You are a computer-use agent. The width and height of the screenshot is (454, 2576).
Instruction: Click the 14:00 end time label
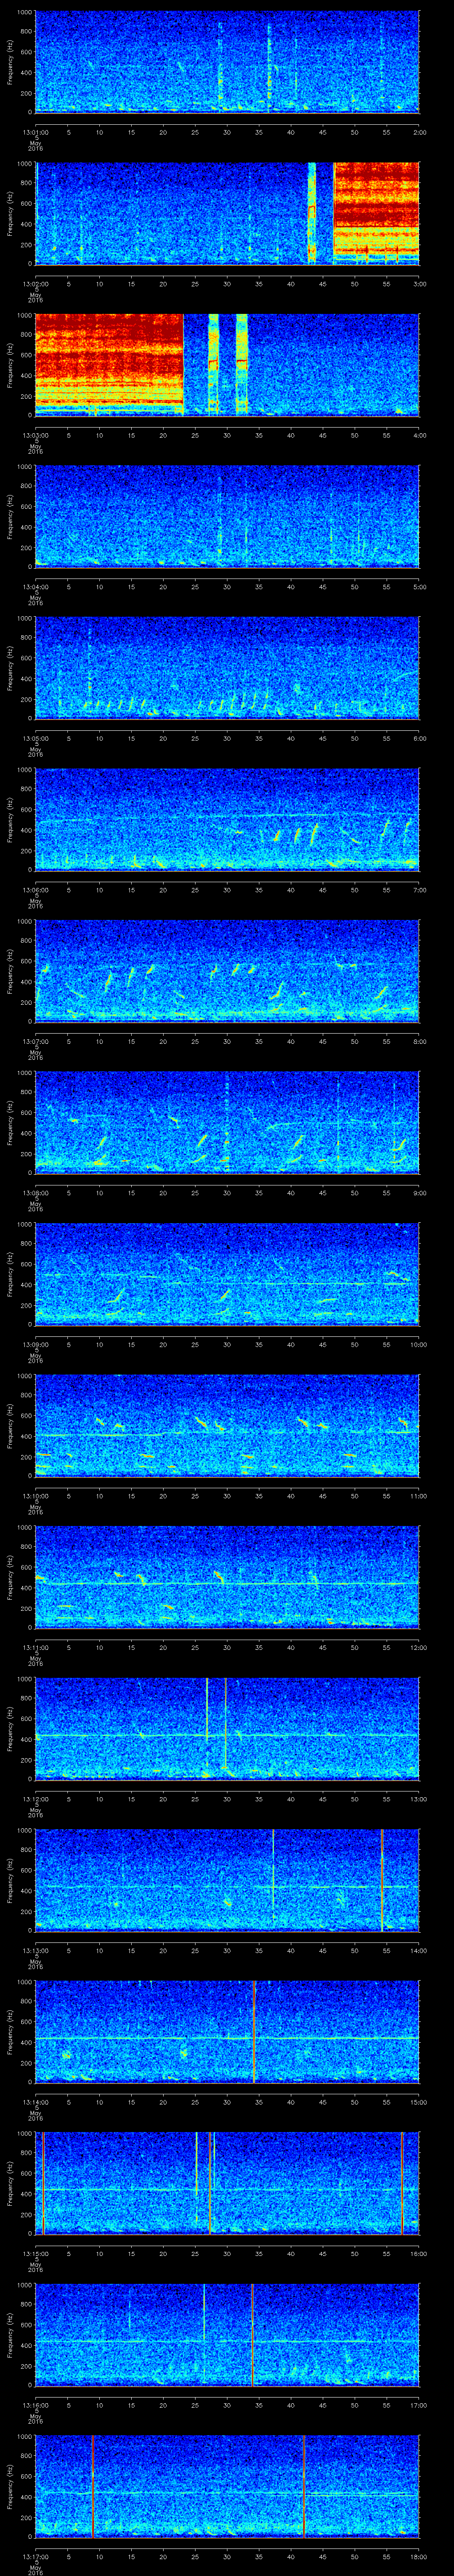[418, 1950]
